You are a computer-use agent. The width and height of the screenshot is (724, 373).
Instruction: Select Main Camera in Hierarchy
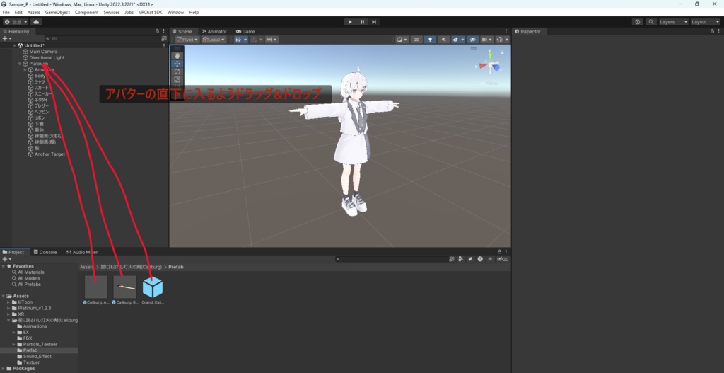click(40, 52)
